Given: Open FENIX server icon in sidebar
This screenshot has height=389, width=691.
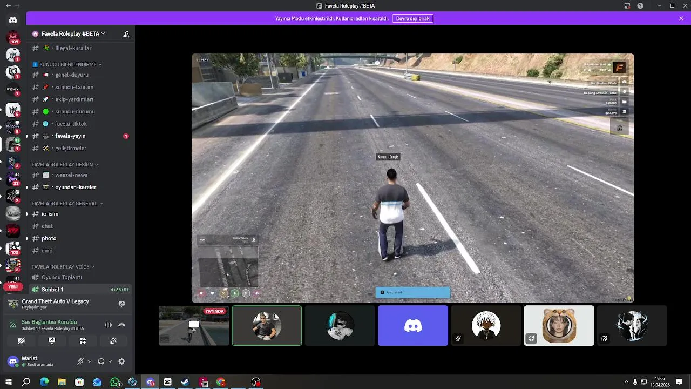Looking at the screenshot, I should (13, 90).
